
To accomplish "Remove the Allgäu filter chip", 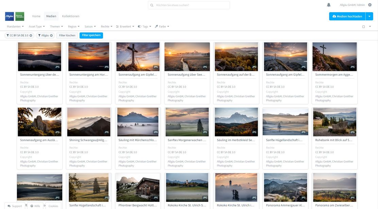I will (51, 35).
